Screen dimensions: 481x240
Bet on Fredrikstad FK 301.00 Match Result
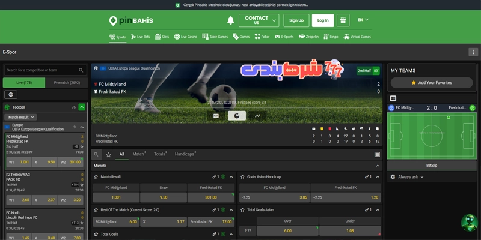click(211, 197)
